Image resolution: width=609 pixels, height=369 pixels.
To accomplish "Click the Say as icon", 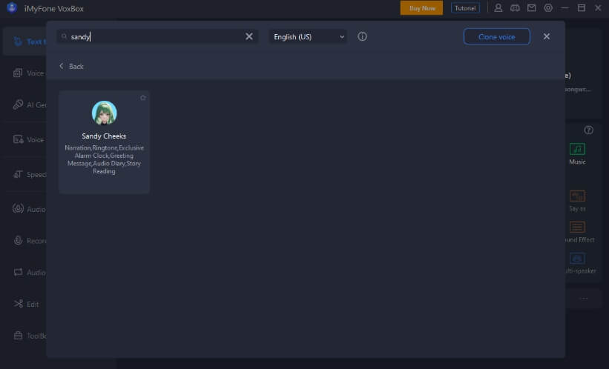I will tap(577, 196).
